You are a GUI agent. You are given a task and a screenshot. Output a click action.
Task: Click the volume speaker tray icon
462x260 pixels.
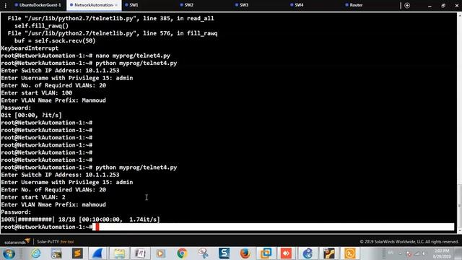[x=424, y=253]
